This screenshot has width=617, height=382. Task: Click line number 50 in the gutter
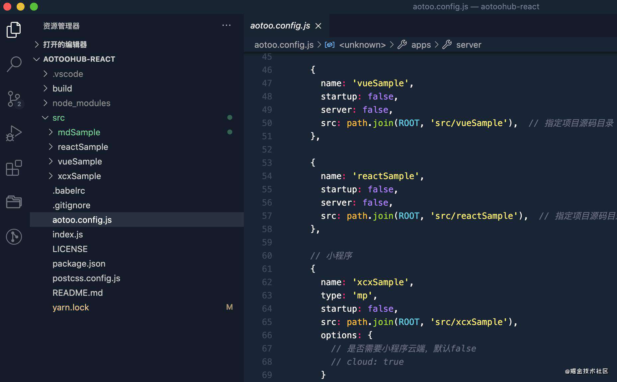pyautogui.click(x=267, y=123)
